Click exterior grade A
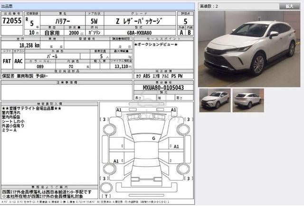Viewport: 304px width, 206px height. coord(181,33)
